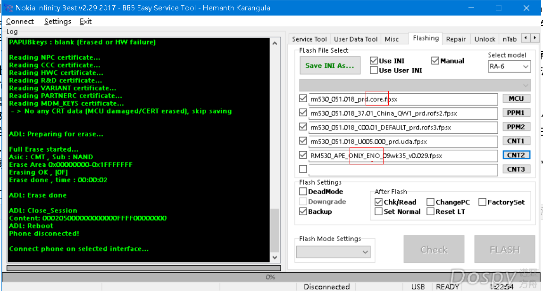This screenshot has height=293, width=543.
Task: Click the FLASH button
Action: 505,249
